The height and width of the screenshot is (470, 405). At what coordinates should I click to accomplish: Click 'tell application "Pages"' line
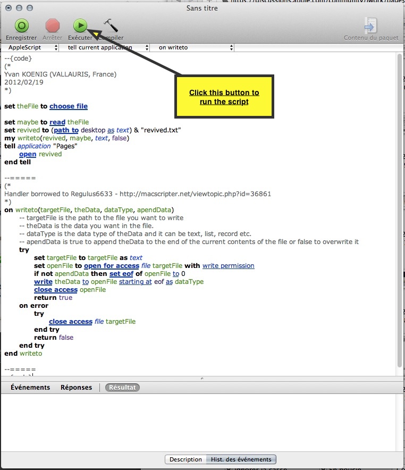[x=41, y=146]
